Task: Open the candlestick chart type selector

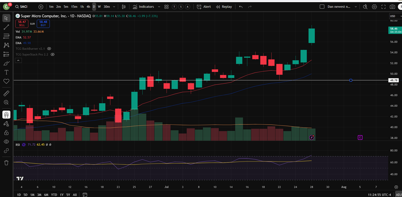Action: (x=124, y=7)
